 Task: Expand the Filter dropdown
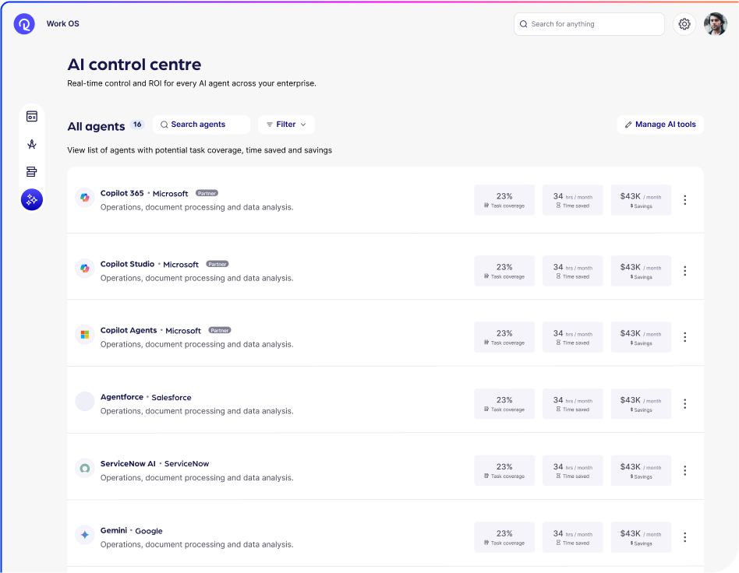[x=286, y=125]
